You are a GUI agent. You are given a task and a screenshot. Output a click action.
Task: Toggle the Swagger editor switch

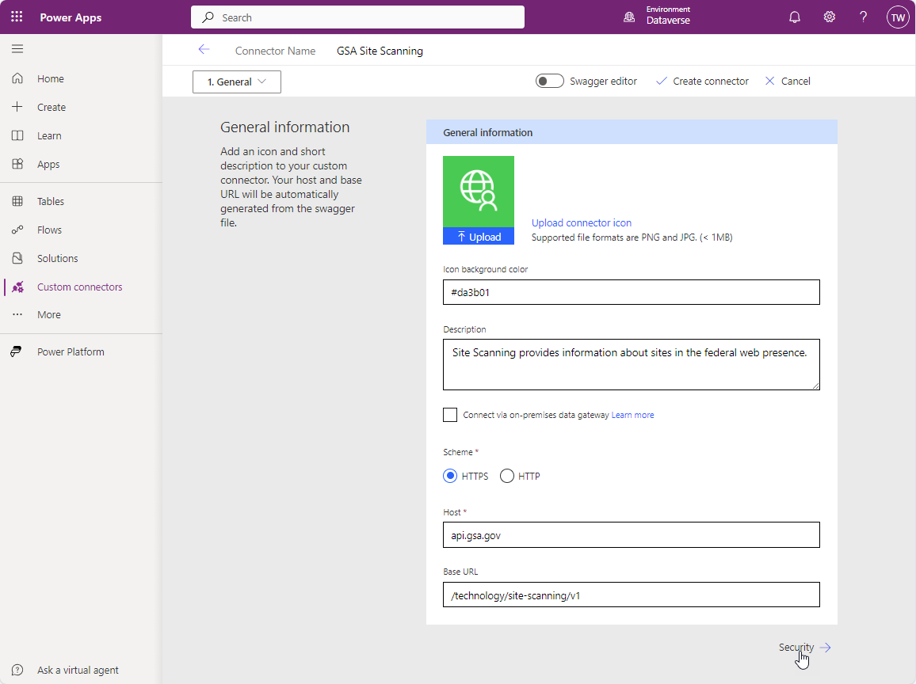pyautogui.click(x=549, y=81)
